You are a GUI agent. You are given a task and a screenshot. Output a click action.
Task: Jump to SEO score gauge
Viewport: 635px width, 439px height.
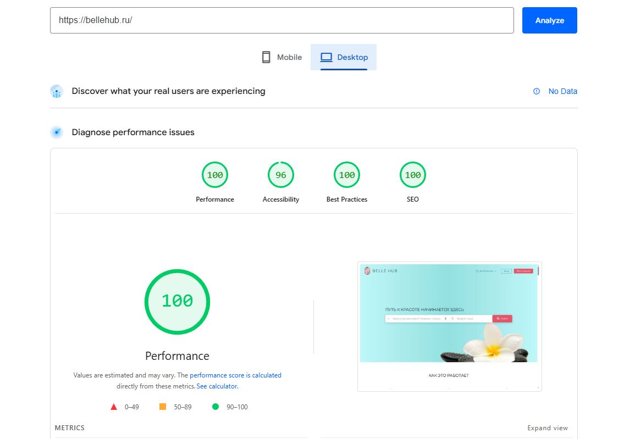coord(413,175)
